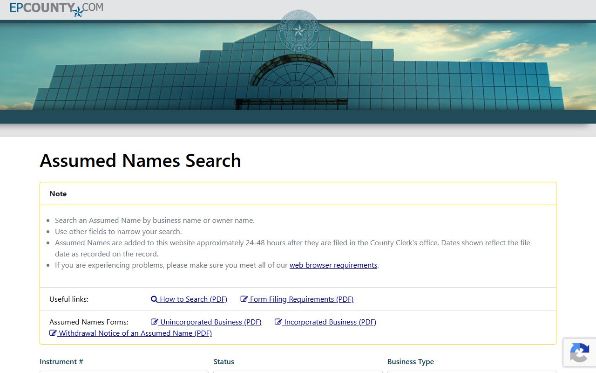Click the 'Assumed Names Forms:' label
The height and width of the screenshot is (373, 596).
click(x=89, y=322)
